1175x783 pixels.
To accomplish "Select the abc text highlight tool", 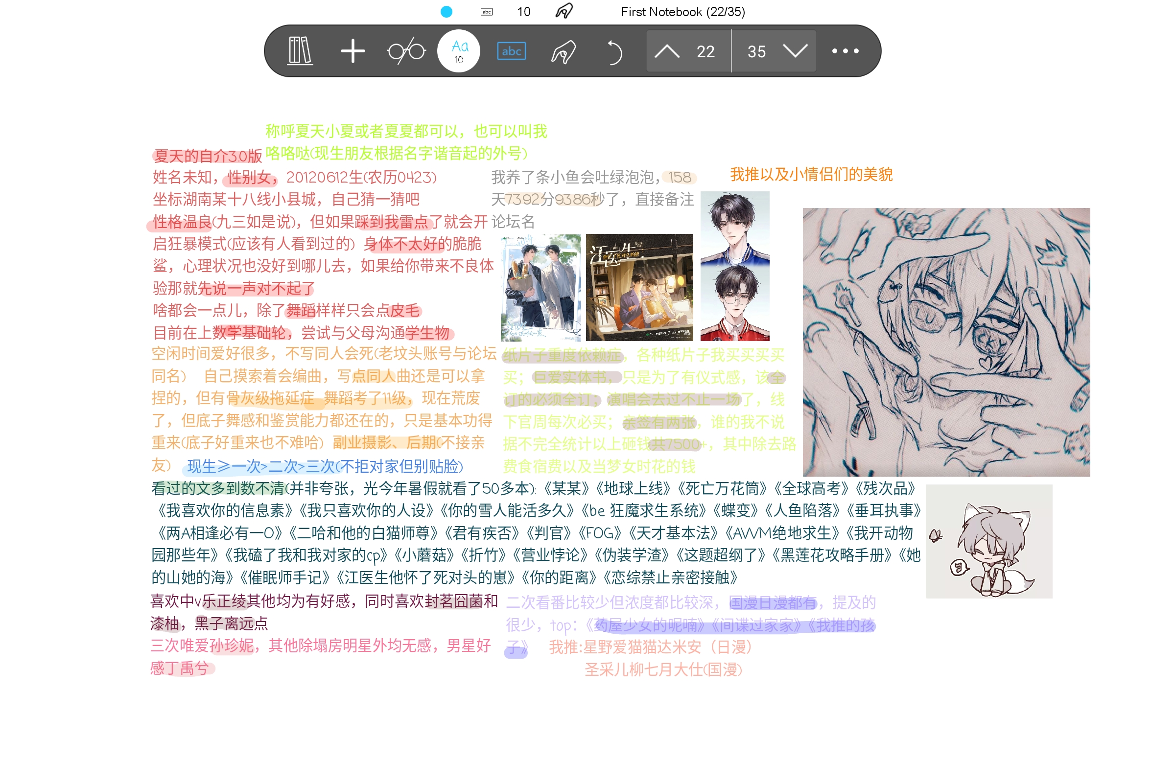I will tap(511, 50).
